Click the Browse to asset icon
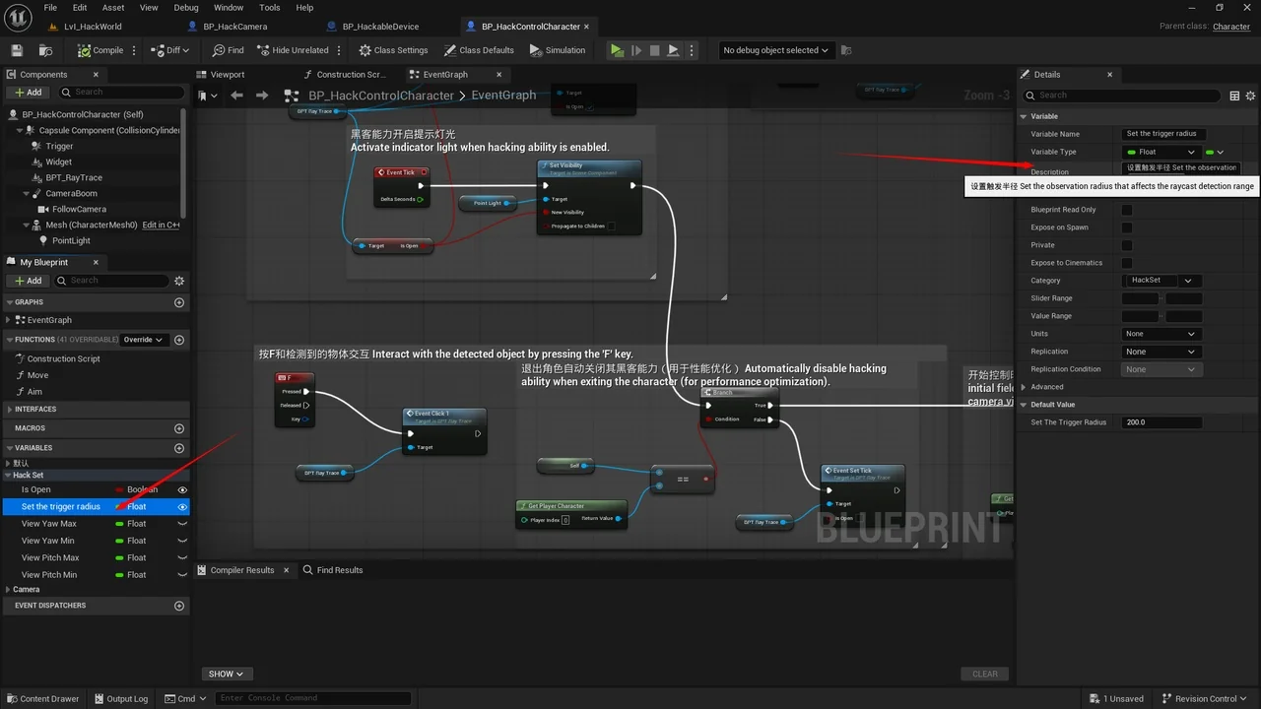 45,50
